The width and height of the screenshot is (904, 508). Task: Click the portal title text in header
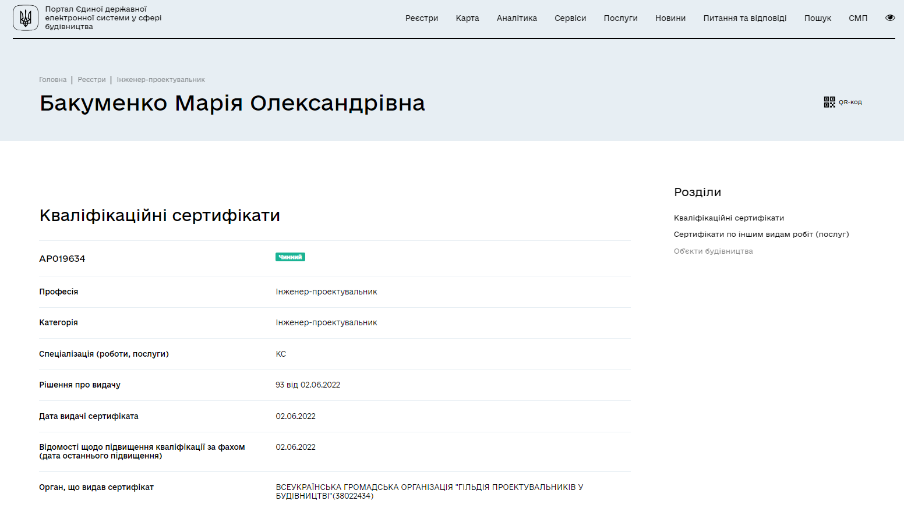pyautogui.click(x=104, y=18)
